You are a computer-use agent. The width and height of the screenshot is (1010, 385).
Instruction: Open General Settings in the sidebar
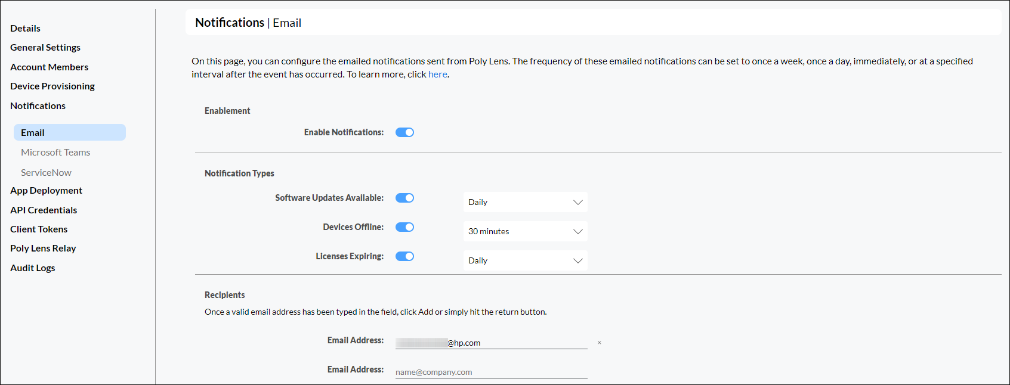[x=45, y=47]
